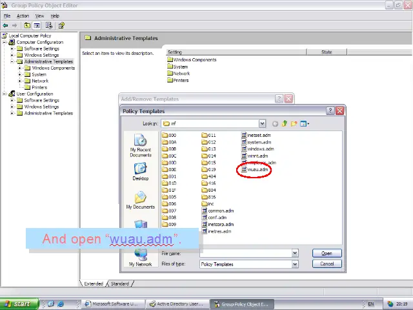
Task: Click the Internet Explorer quick launch icon
Action: (x=61, y=304)
